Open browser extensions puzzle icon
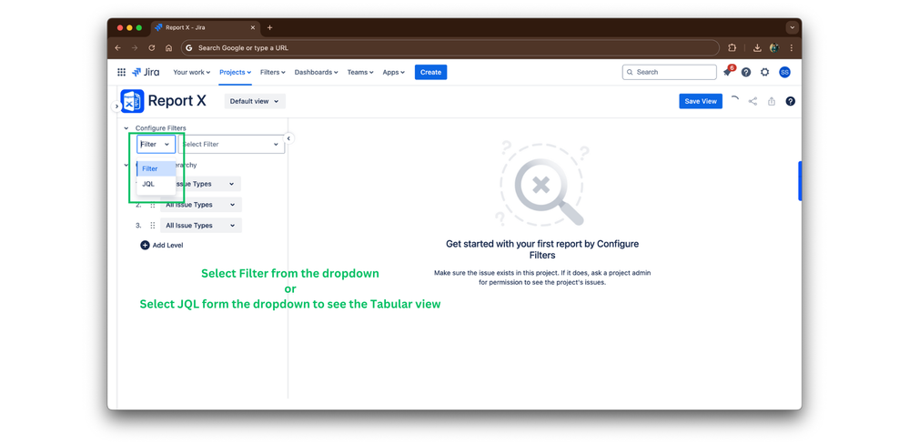909x445 pixels. coord(732,48)
